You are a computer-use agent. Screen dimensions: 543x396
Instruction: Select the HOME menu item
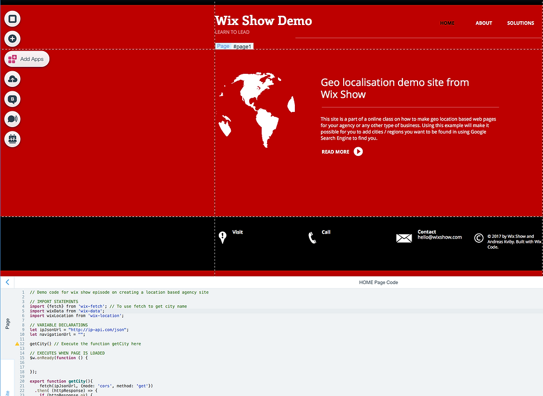[447, 23]
